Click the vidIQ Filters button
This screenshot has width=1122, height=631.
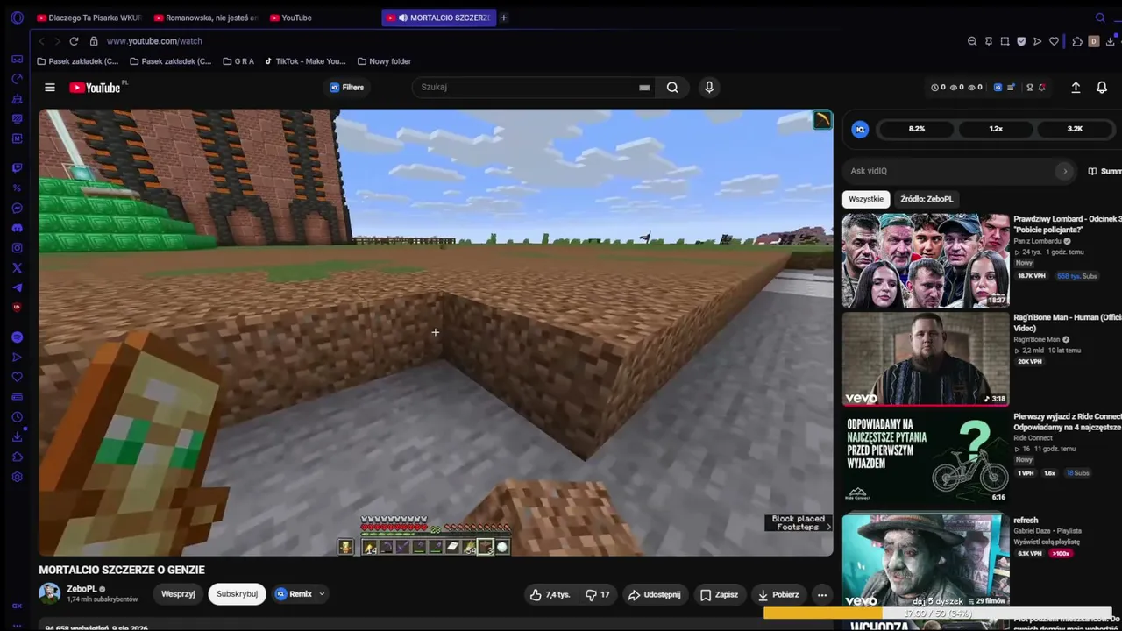pos(347,88)
